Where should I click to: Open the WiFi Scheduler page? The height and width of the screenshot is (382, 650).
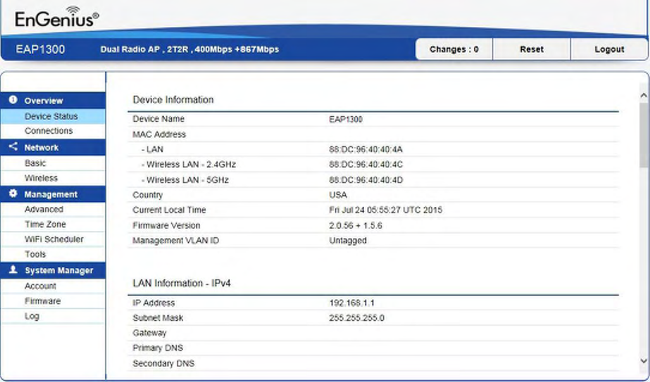53,239
